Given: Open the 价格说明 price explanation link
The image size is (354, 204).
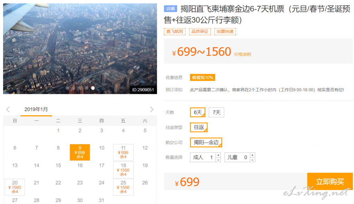Looking at the screenshot, I should (x=243, y=54).
